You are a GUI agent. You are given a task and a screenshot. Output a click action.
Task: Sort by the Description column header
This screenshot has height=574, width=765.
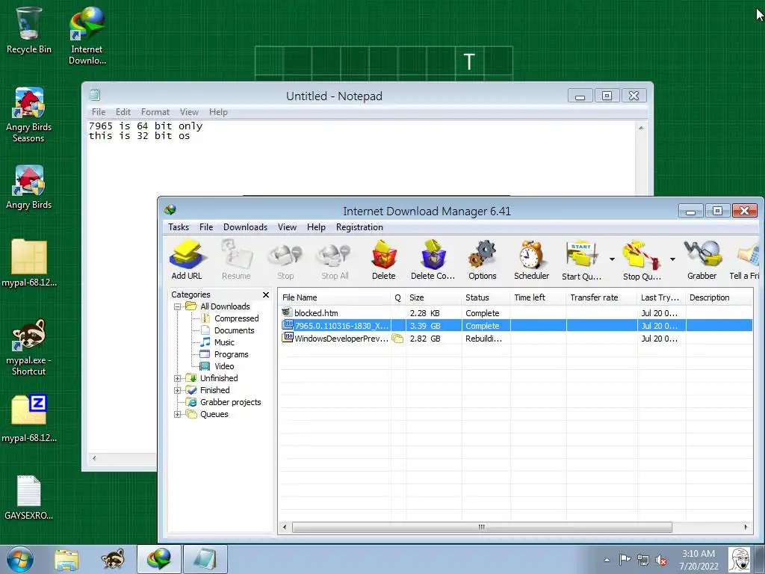coord(719,297)
